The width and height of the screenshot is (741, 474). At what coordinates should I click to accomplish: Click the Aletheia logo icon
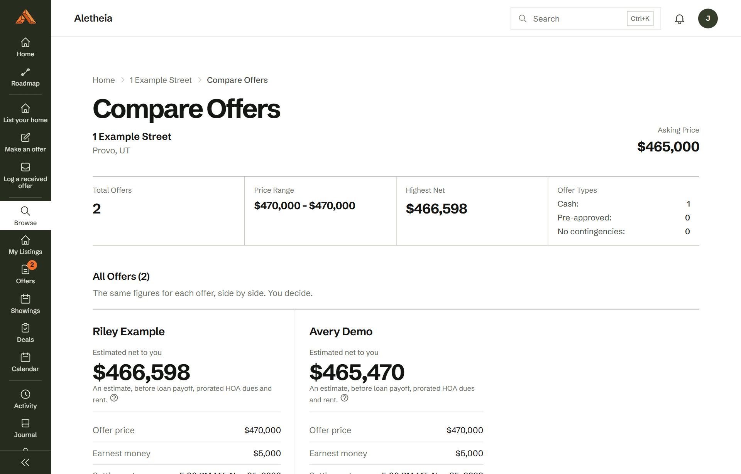point(25,17)
